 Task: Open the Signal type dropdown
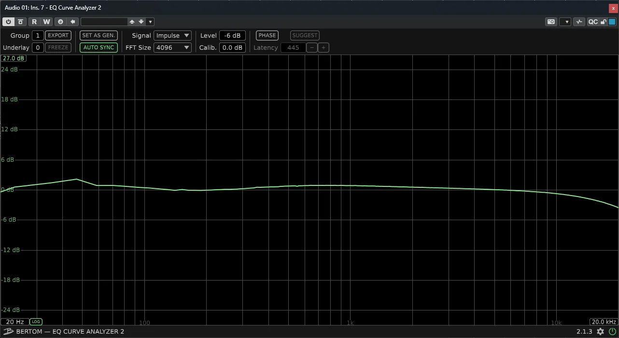point(172,35)
